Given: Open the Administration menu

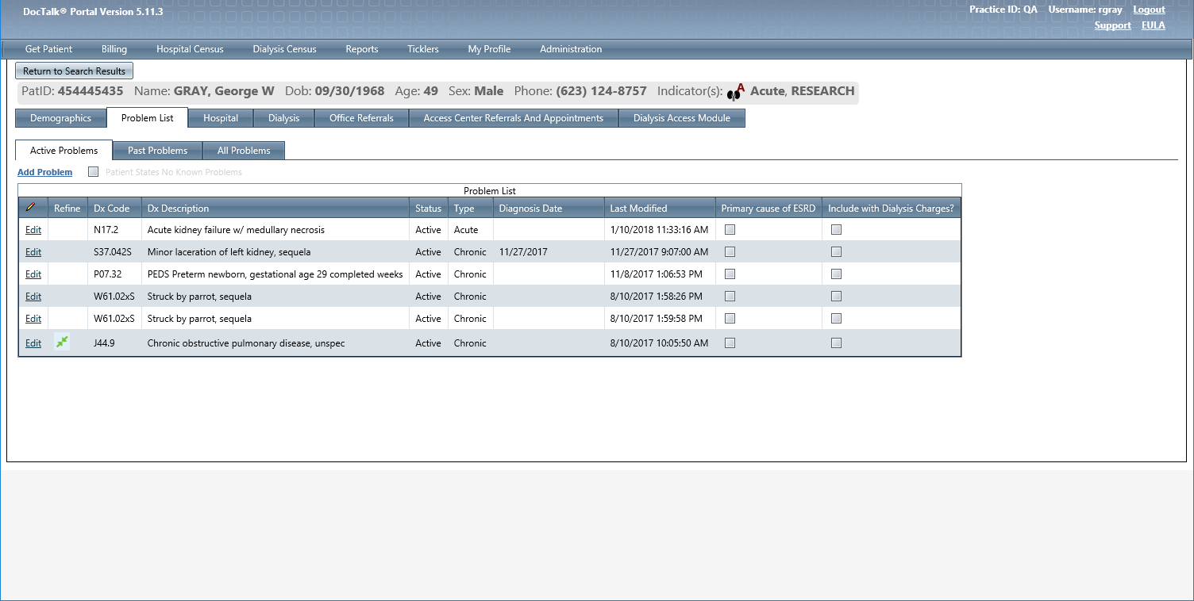Looking at the screenshot, I should tap(570, 49).
